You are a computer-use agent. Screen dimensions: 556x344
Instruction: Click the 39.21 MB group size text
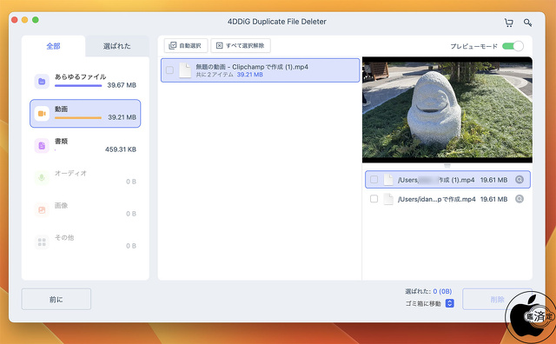pos(249,75)
